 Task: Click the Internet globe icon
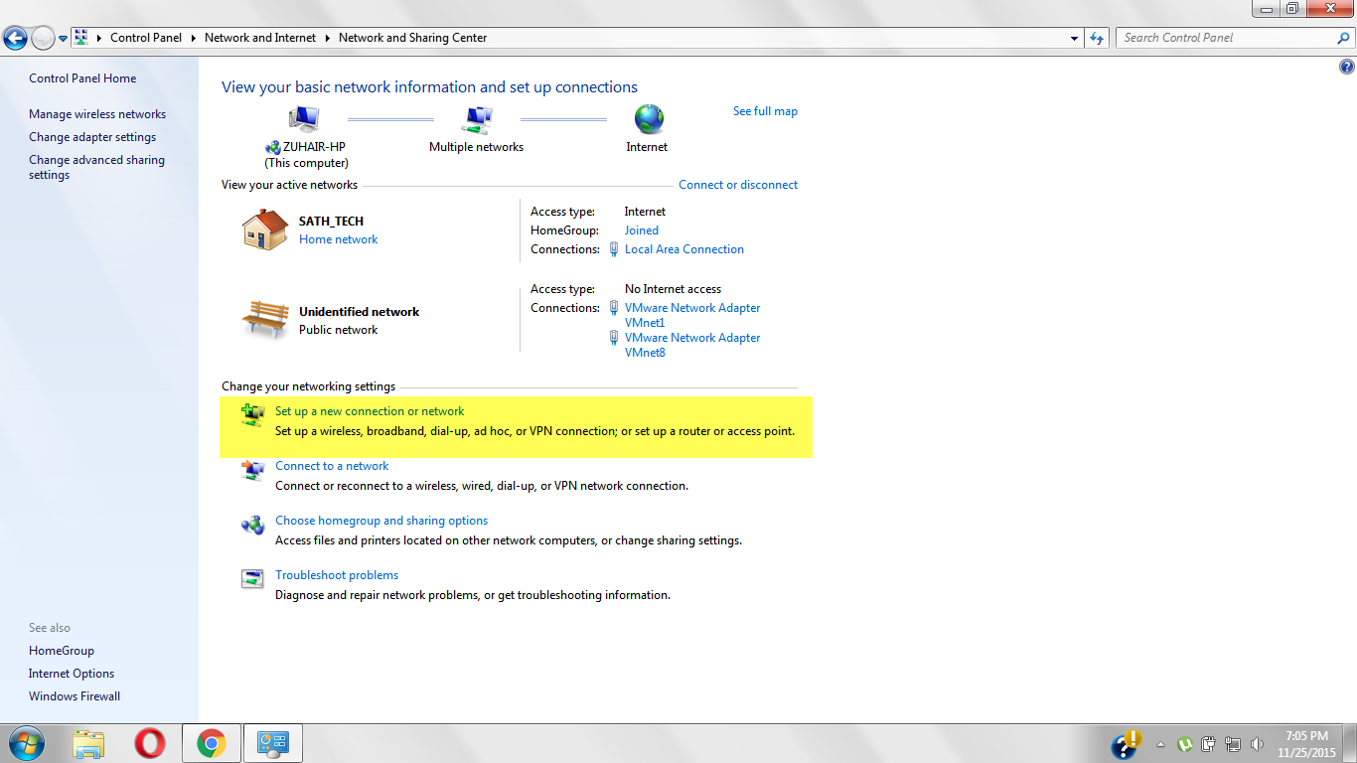649,119
